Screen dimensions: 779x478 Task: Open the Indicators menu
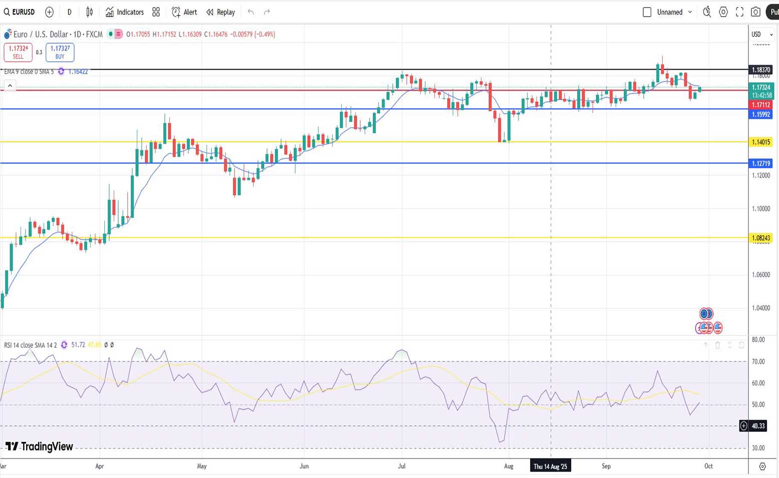point(125,12)
